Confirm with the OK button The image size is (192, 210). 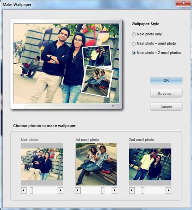(166, 80)
